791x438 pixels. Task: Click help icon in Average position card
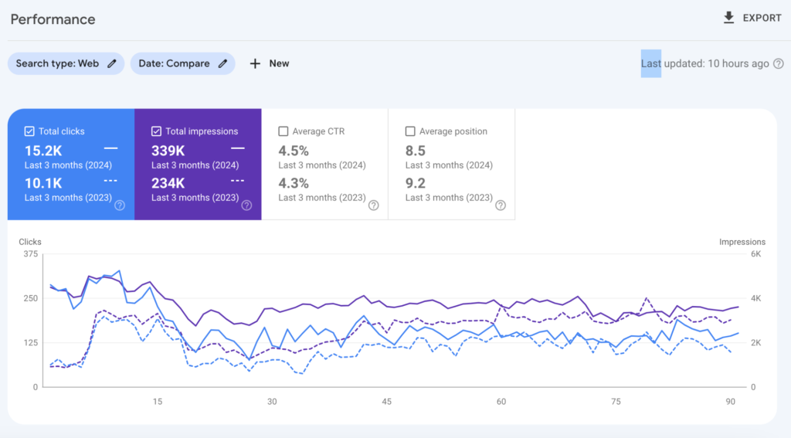coord(500,205)
